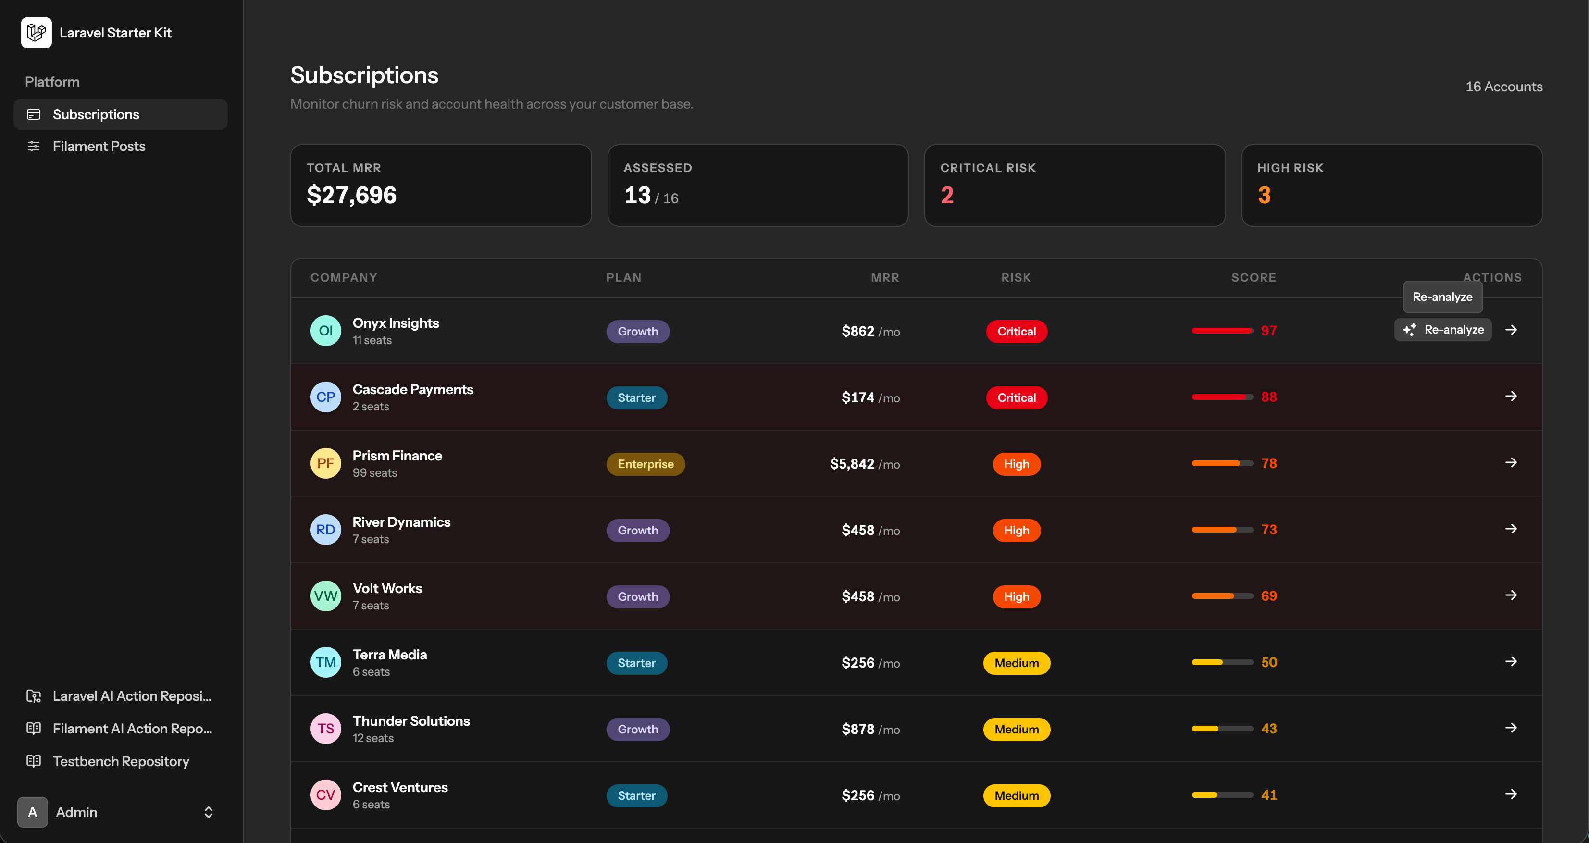Click the score bar for River Dynamics

click(1222, 530)
